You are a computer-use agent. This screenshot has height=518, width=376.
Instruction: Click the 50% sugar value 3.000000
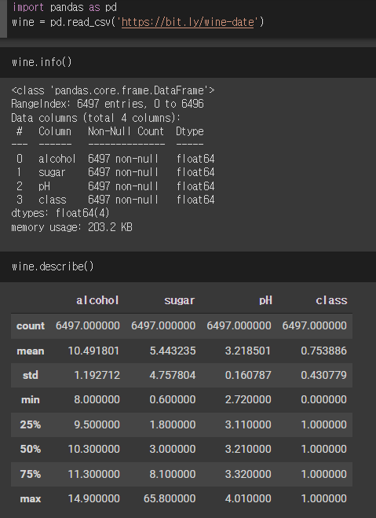tap(173, 449)
